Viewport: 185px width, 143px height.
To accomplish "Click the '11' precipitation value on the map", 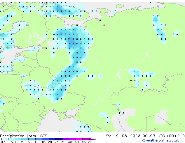I will point(69,39).
